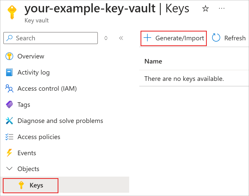Click the search magnifier icon
The width and height of the screenshot is (249, 196).
(9, 38)
